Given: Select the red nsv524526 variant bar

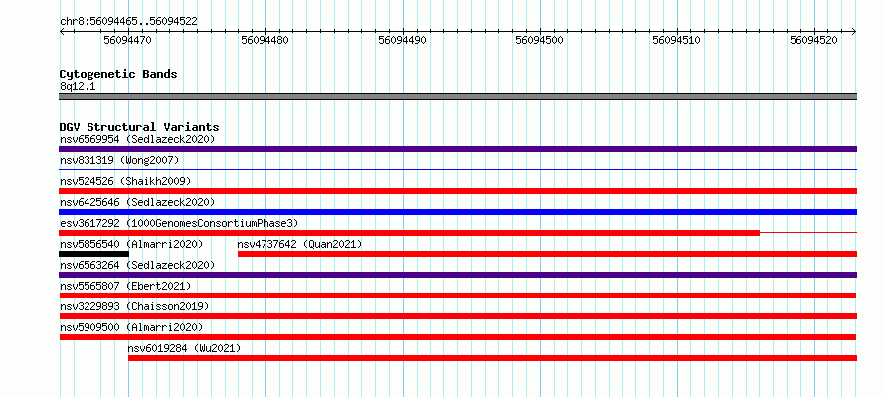Looking at the screenshot, I should tap(457, 191).
